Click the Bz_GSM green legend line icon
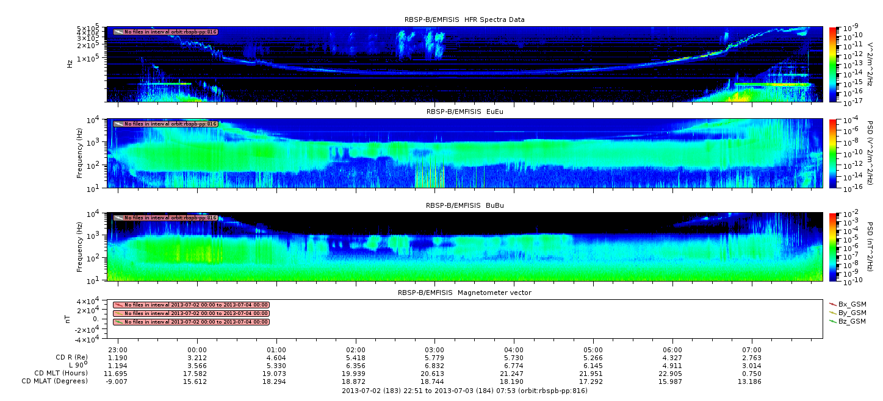Screen dimensions: 883x401 point(833,321)
